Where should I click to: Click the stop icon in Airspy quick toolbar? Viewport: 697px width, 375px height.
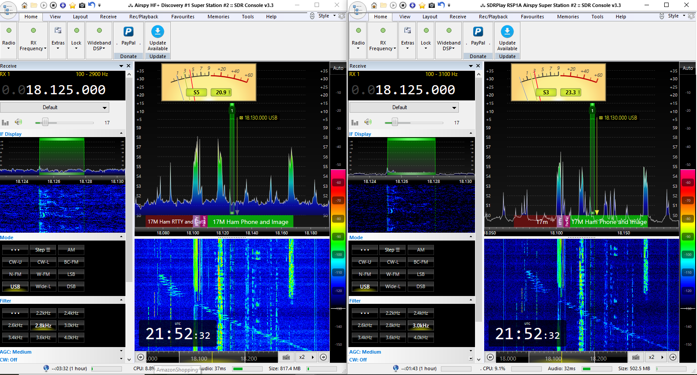tap(53, 5)
